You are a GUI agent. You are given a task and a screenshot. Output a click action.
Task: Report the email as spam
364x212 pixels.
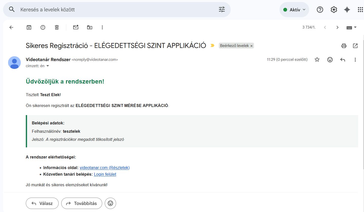pos(43,28)
